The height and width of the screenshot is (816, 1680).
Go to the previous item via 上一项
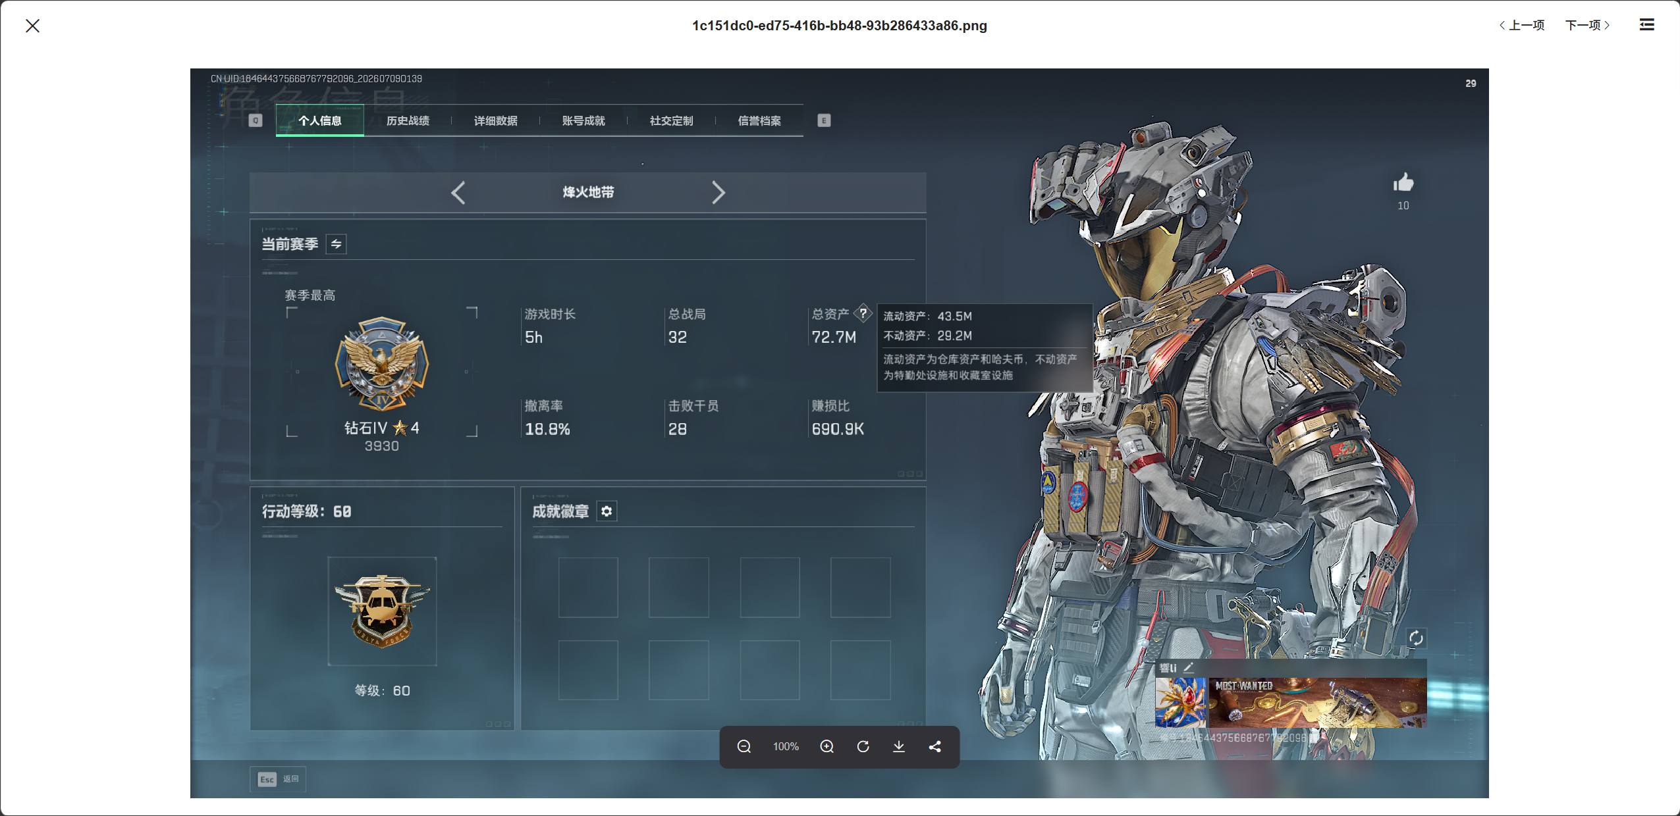point(1521,25)
